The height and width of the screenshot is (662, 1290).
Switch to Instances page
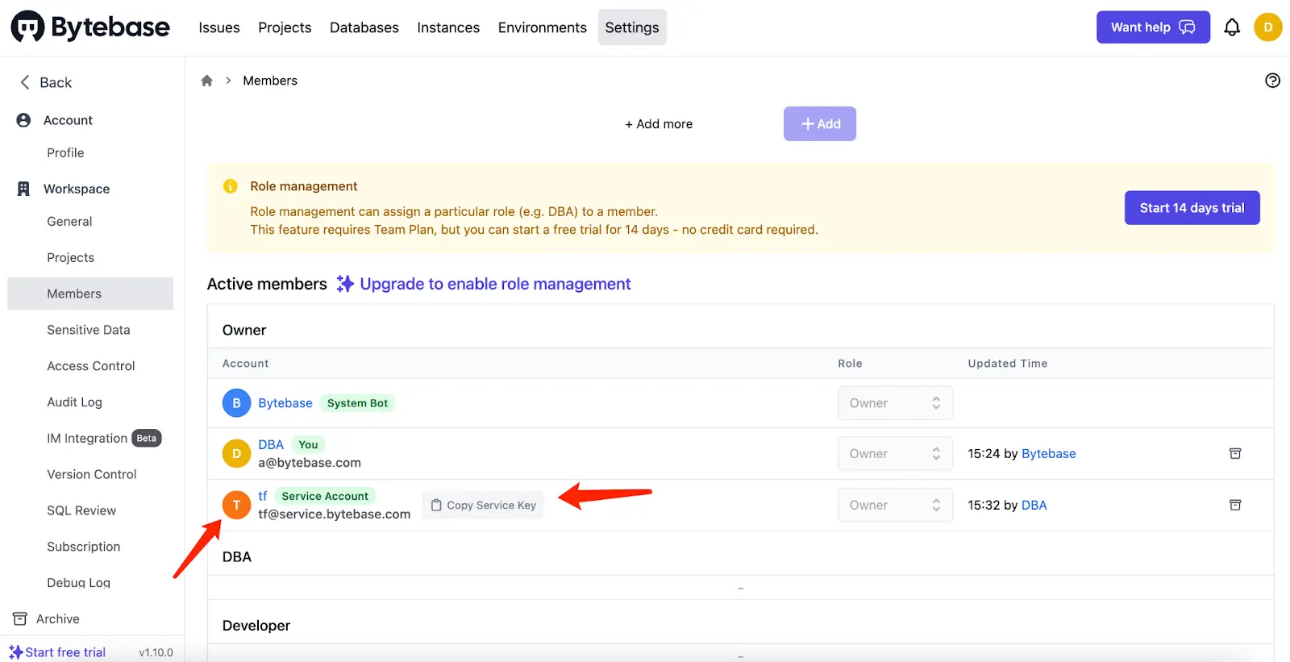[448, 27]
